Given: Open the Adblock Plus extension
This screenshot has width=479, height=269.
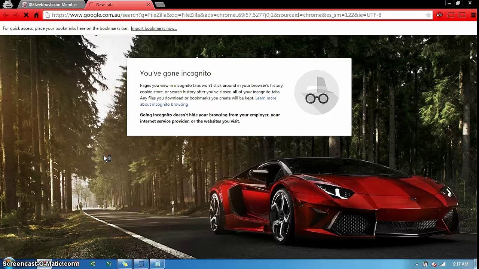Looking at the screenshot, I should tap(439, 15).
